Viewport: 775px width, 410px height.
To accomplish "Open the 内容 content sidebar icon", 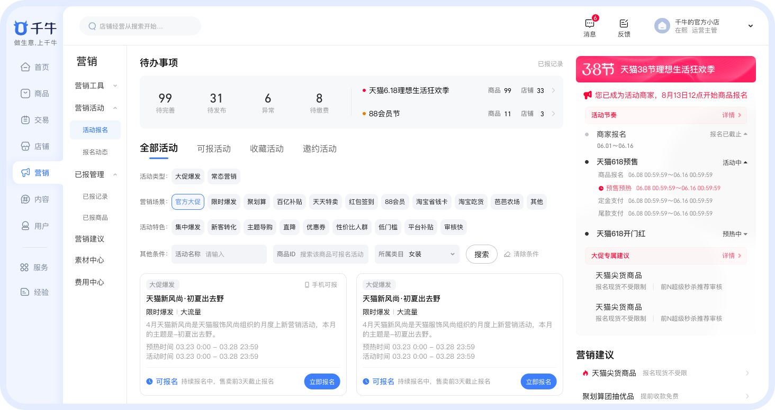I will (25, 199).
